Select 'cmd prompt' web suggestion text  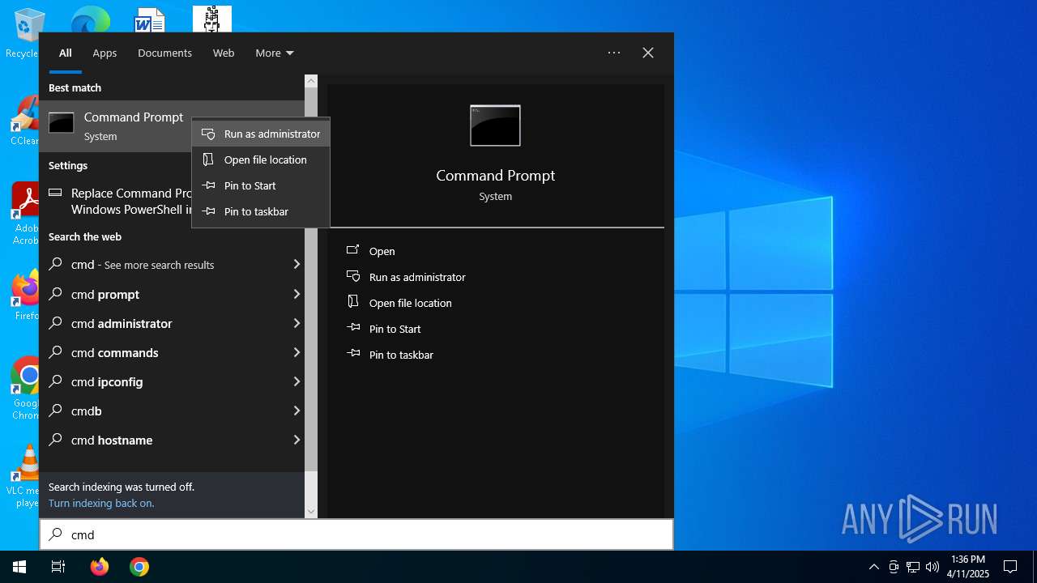pos(105,294)
